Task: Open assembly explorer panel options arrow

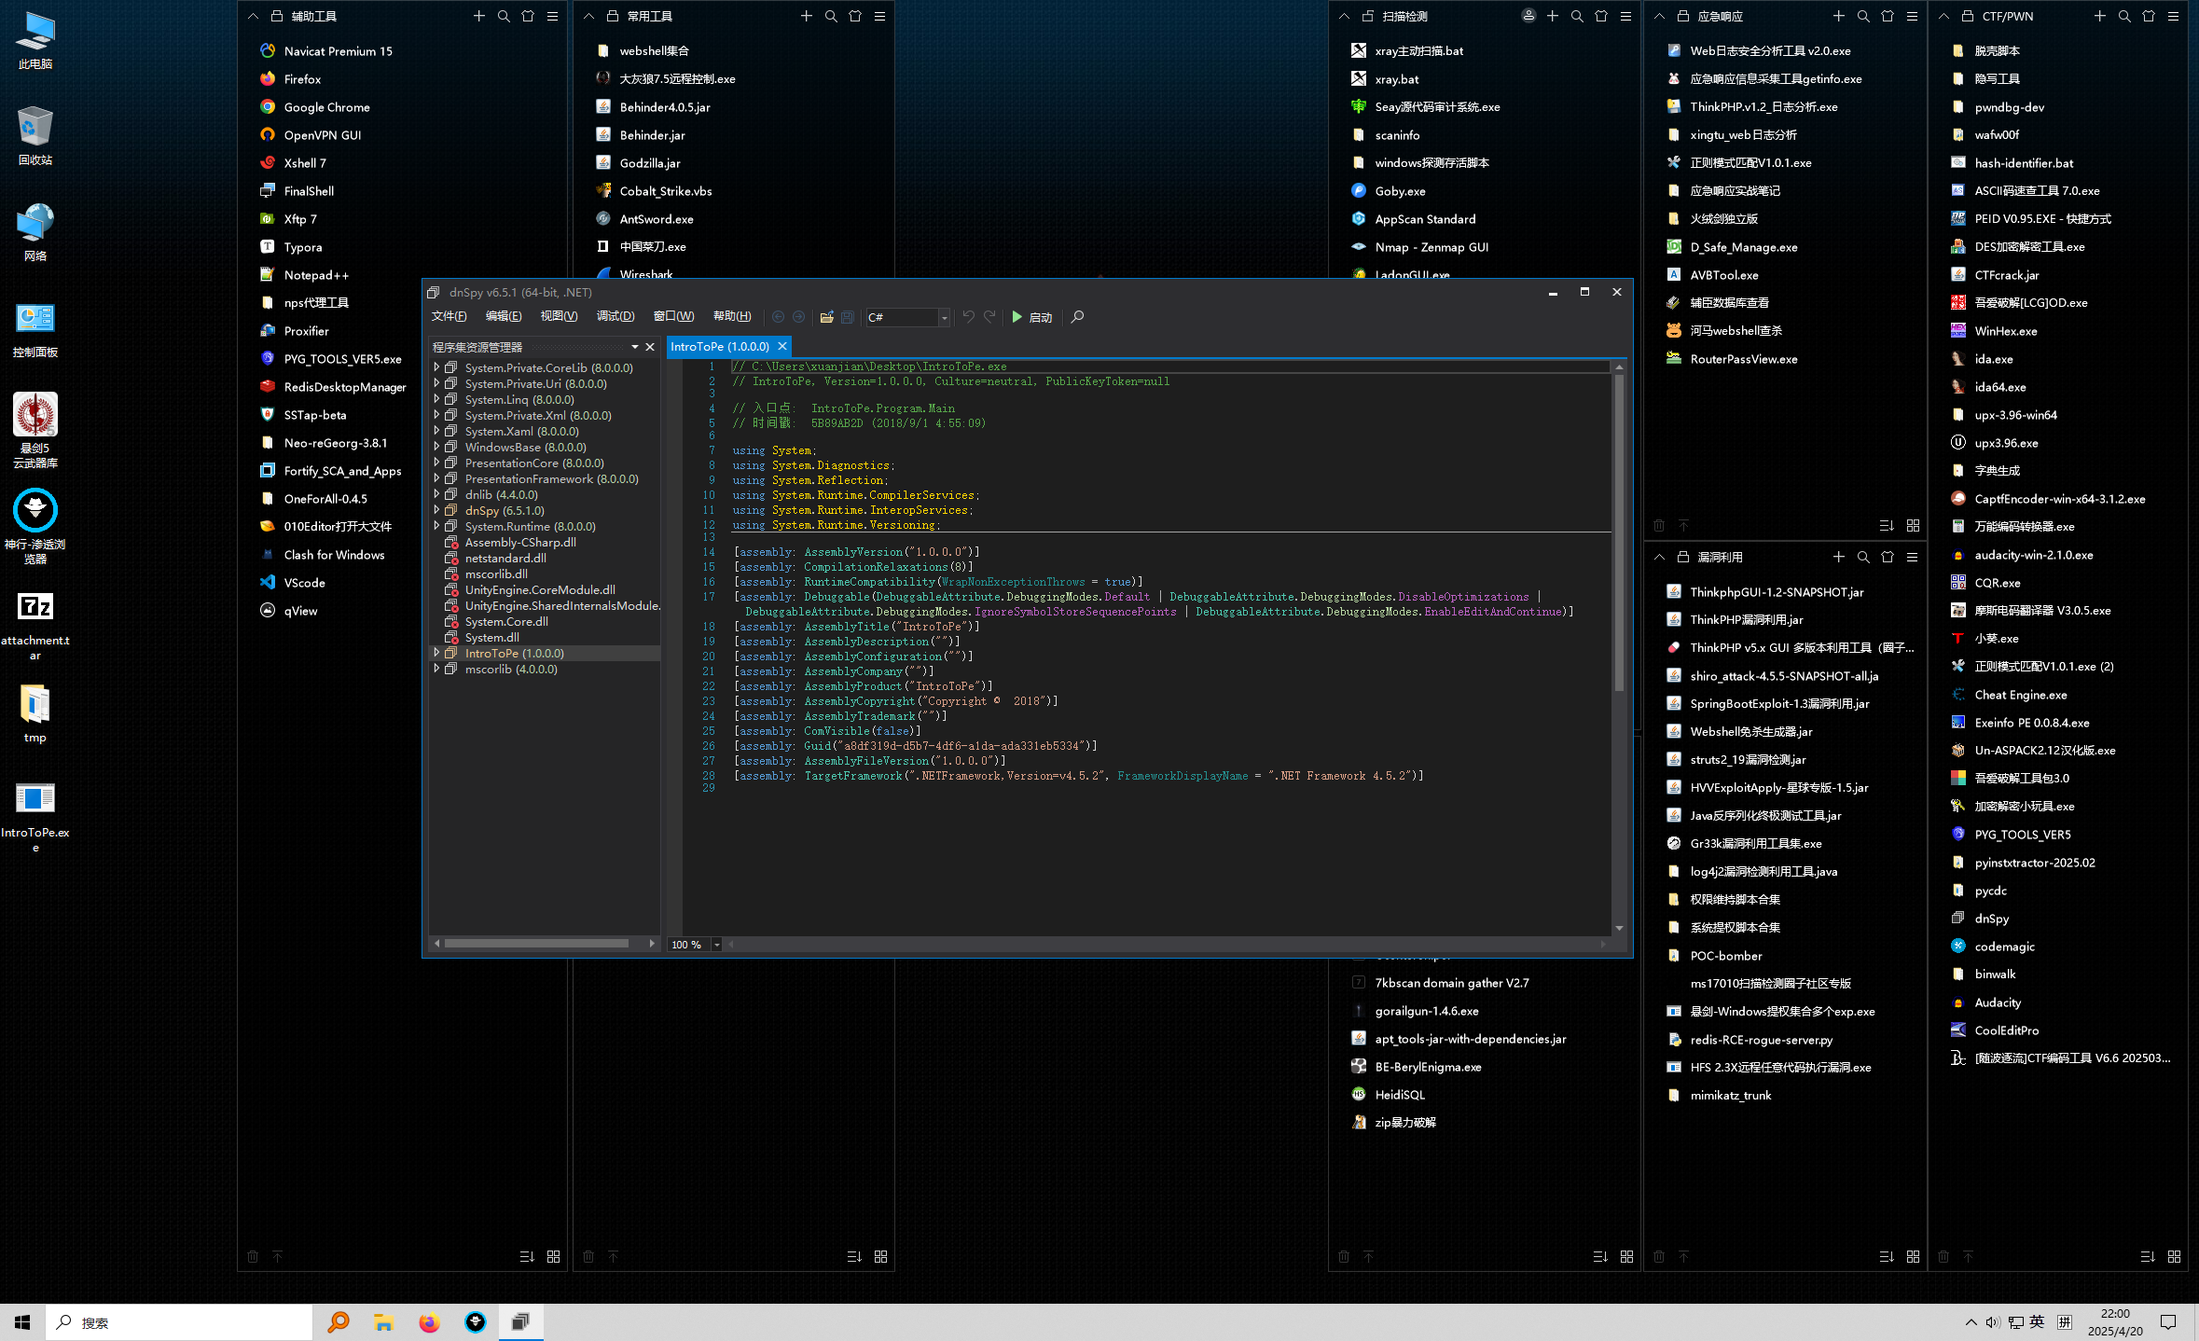Action: (x=635, y=347)
